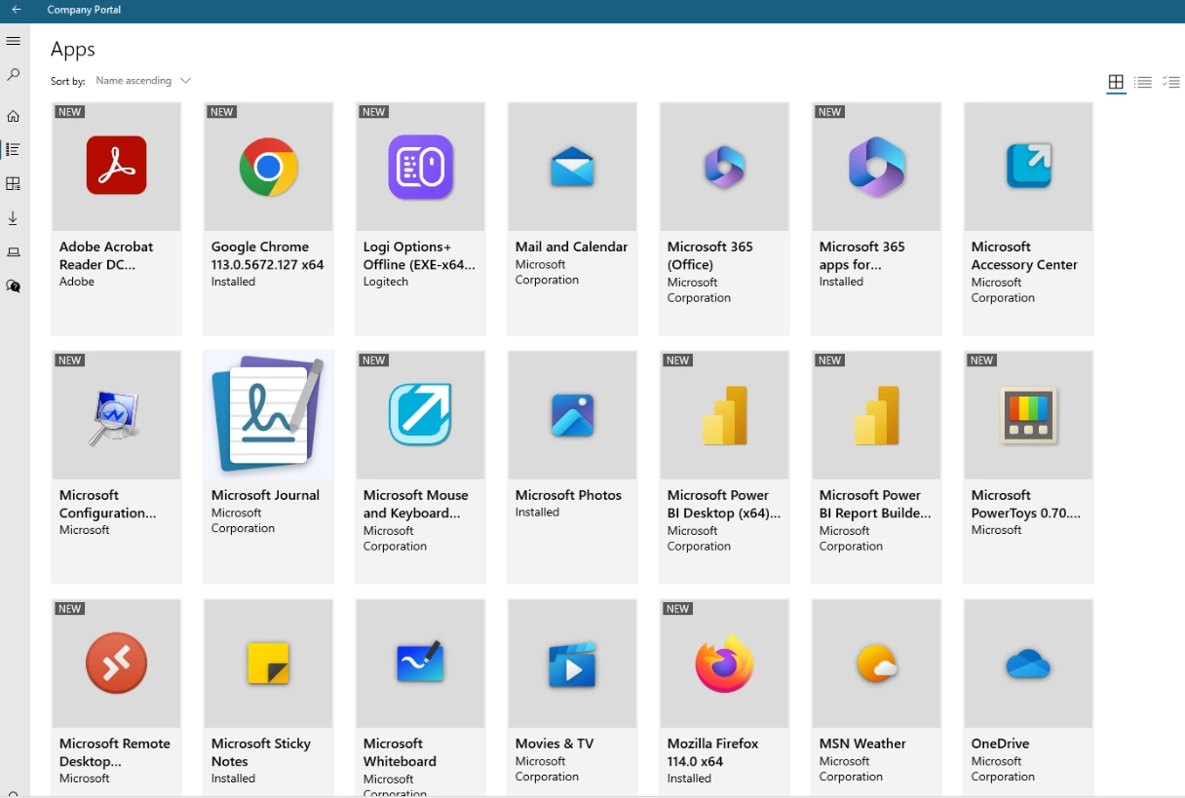Open MSN Weather icon
Viewport: 1185px width, 798px height.
tap(877, 664)
